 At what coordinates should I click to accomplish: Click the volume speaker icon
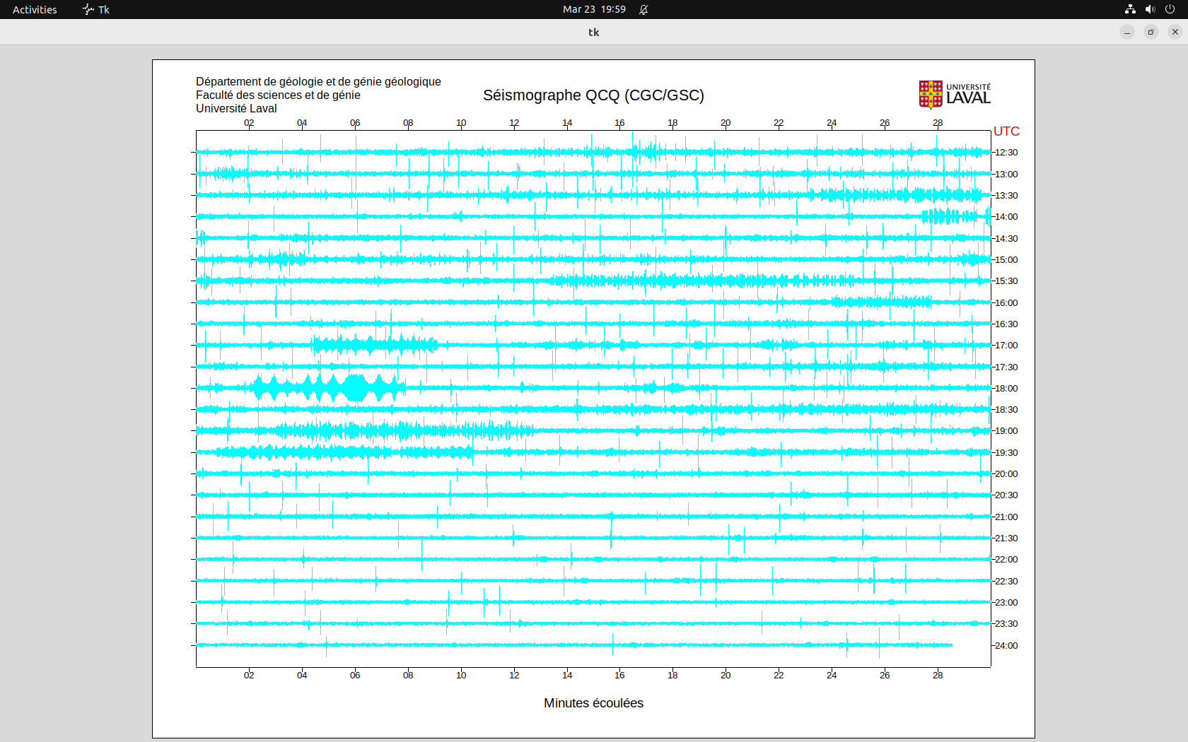(x=1150, y=9)
